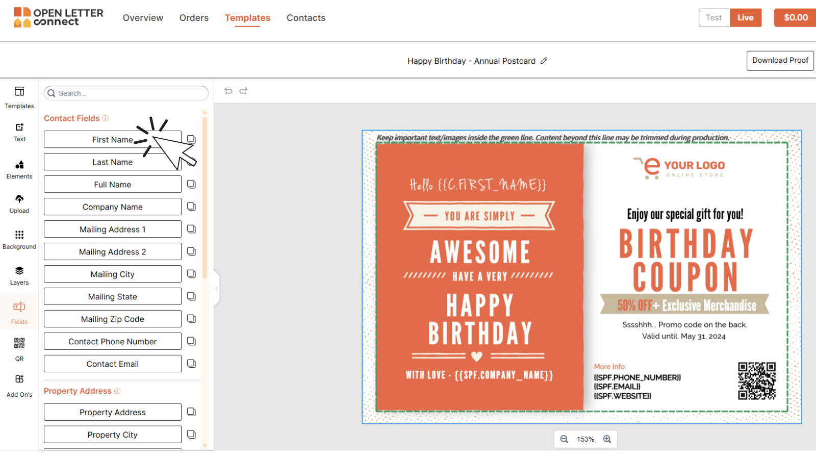
Task: Copy the Company Name field tag
Action: click(x=191, y=207)
